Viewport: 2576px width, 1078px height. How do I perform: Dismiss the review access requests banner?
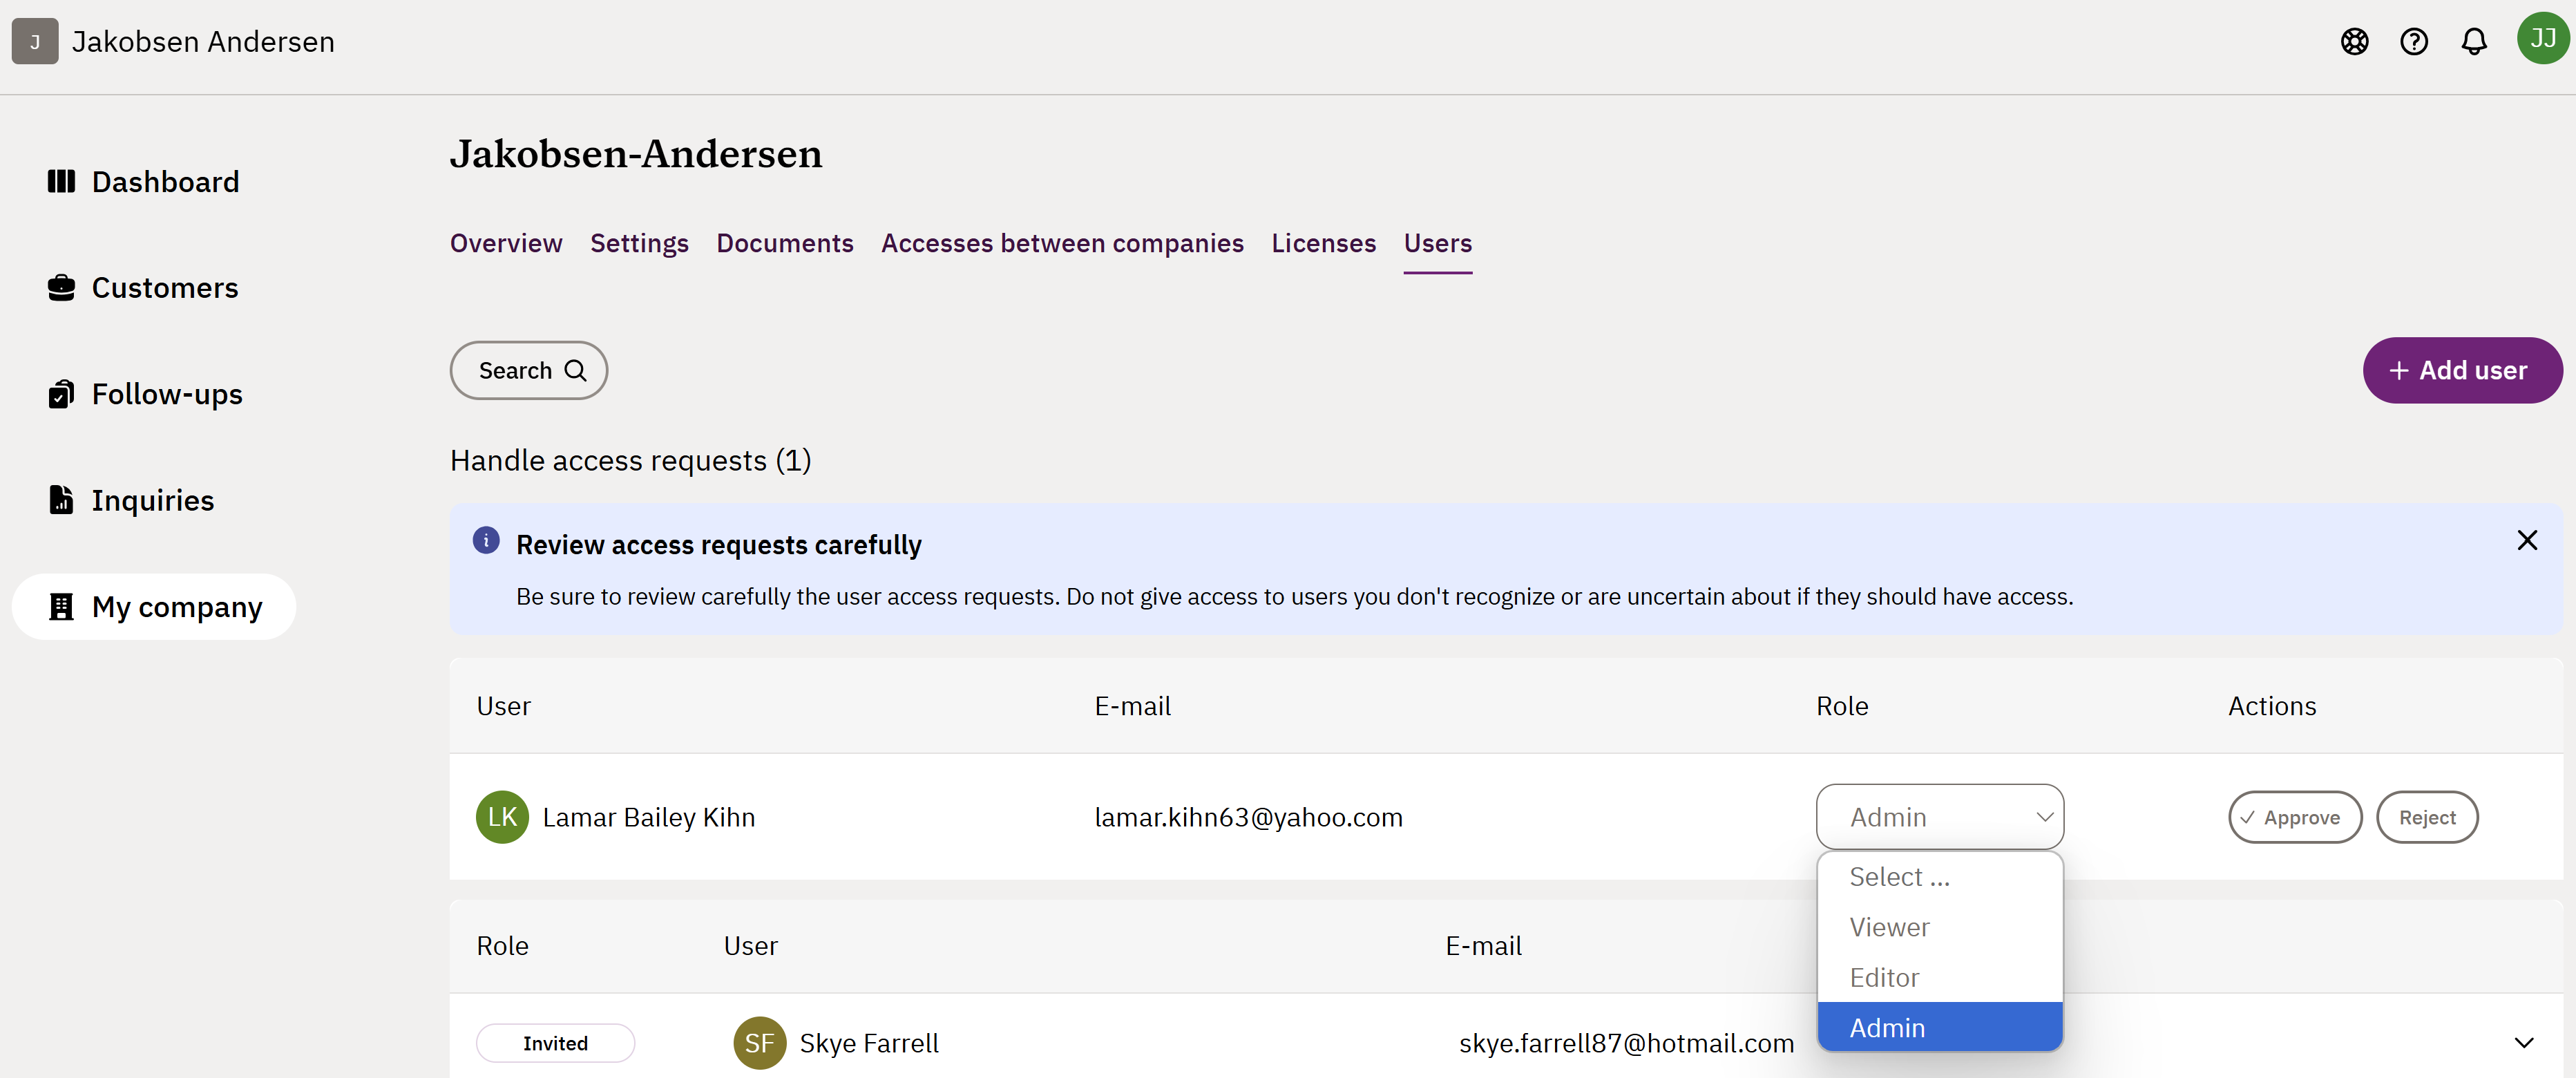(2526, 541)
